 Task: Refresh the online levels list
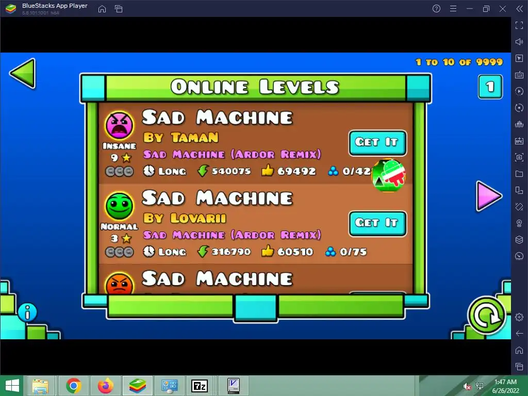(x=486, y=316)
